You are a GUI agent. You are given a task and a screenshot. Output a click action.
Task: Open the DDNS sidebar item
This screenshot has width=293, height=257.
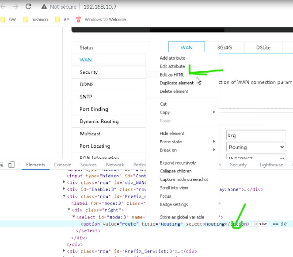tap(108, 84)
